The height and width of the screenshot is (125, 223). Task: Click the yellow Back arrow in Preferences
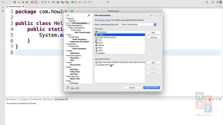(x=151, y=15)
